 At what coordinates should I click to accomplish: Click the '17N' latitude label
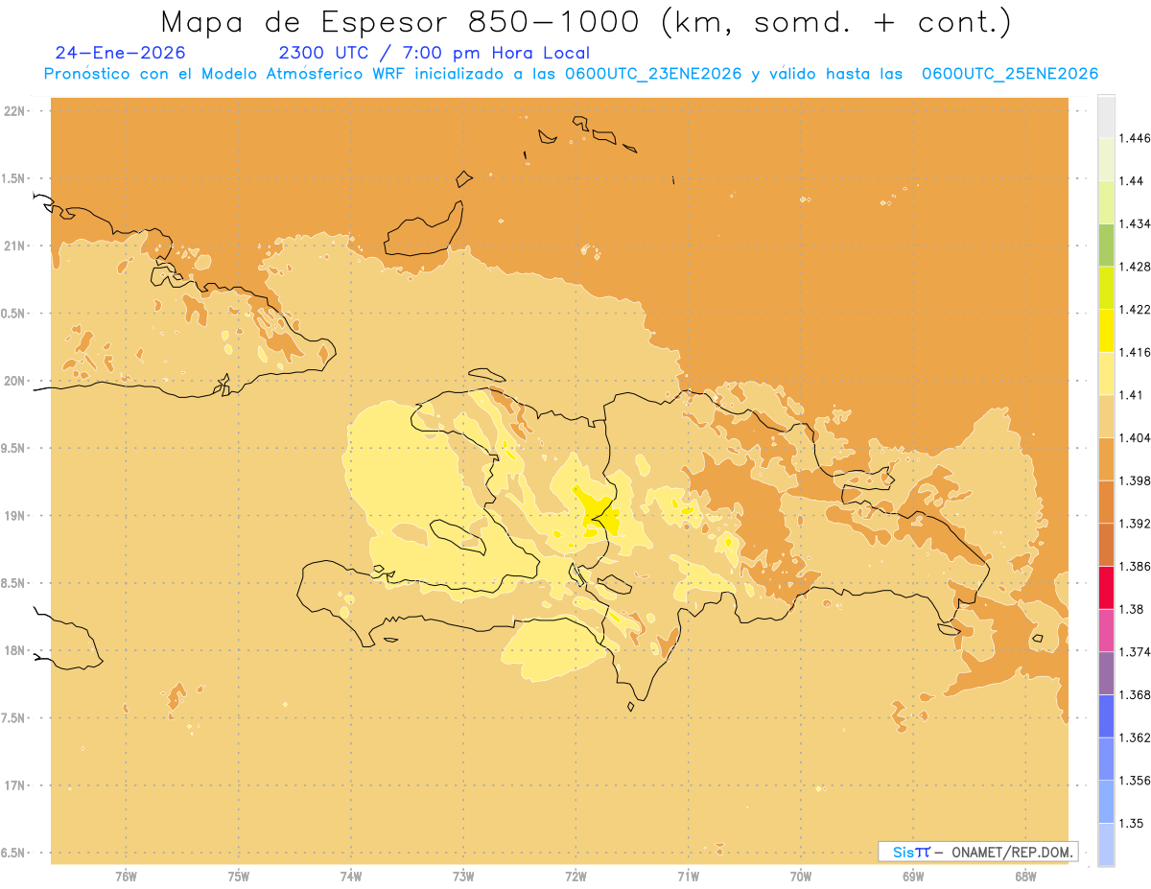14,785
